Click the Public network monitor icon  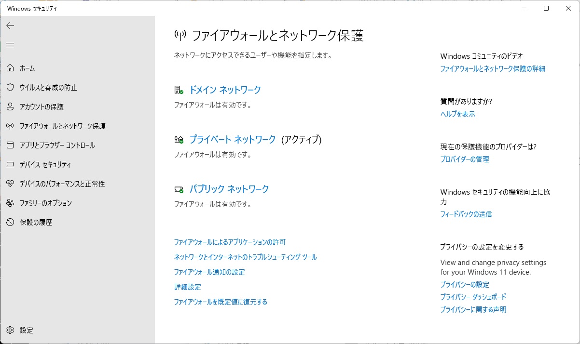point(178,188)
